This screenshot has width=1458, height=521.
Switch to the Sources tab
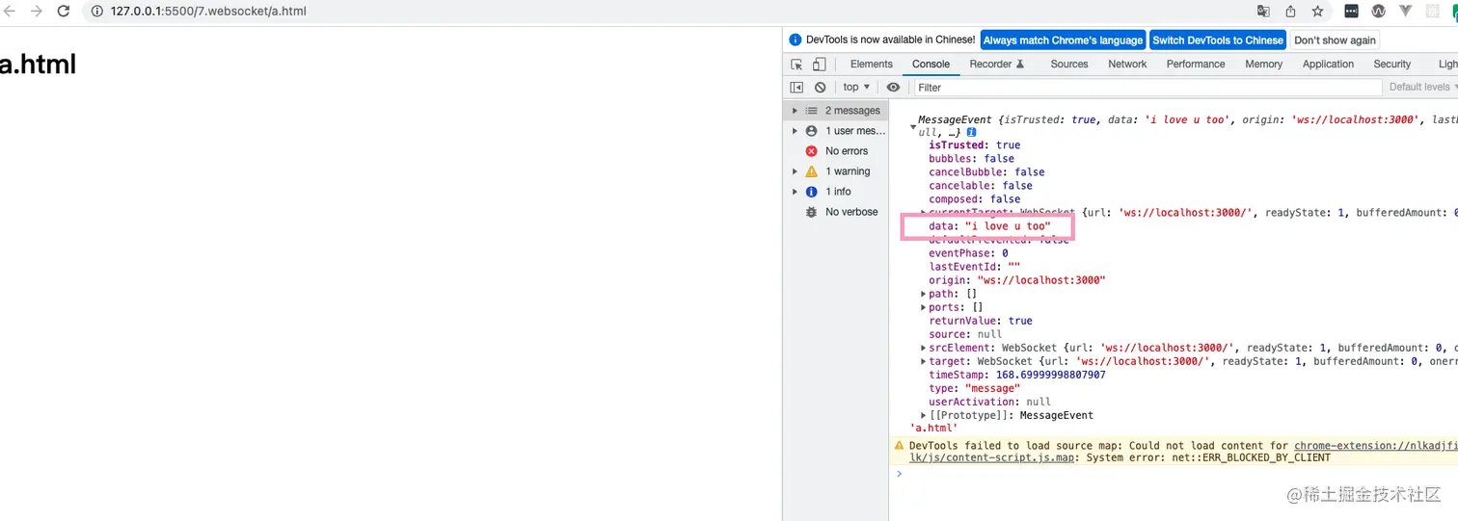coord(1069,65)
